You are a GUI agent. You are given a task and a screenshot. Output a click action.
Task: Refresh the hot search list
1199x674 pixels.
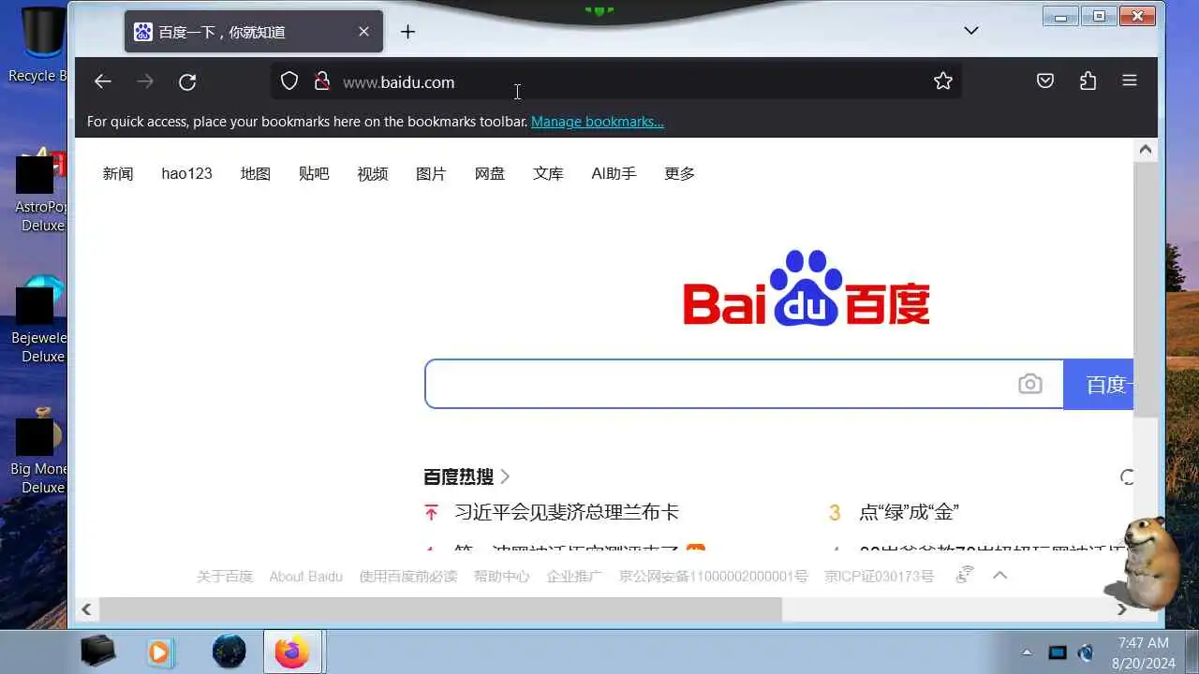(1128, 476)
